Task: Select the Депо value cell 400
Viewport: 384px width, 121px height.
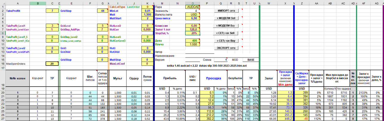Action: 193,41
